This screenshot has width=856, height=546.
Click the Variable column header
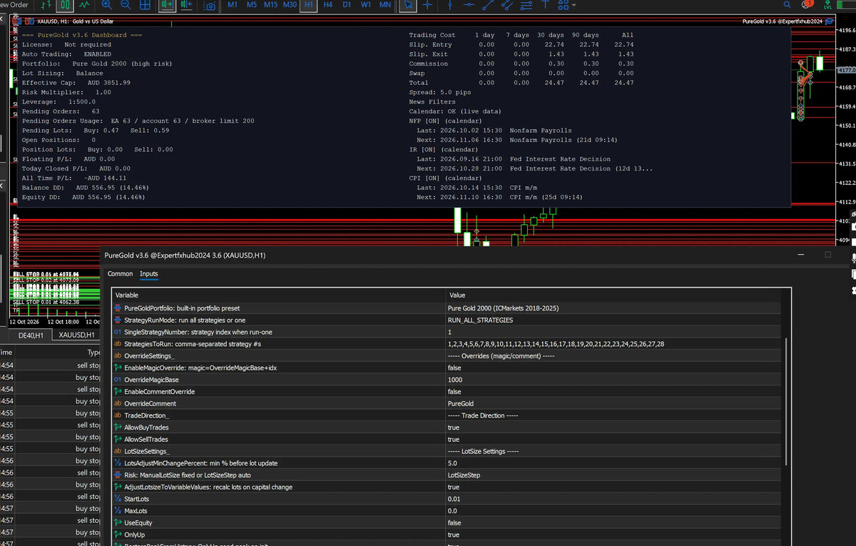click(x=279, y=295)
